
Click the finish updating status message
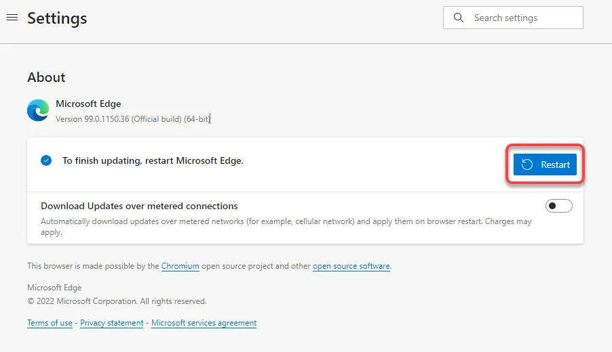(x=153, y=160)
